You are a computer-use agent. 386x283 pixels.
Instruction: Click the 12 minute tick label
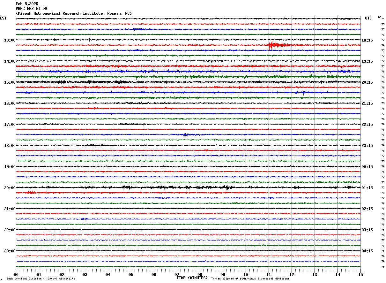click(x=292, y=274)
